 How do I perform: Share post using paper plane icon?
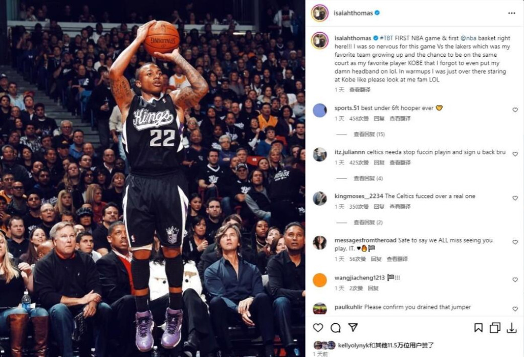pyautogui.click(x=353, y=327)
